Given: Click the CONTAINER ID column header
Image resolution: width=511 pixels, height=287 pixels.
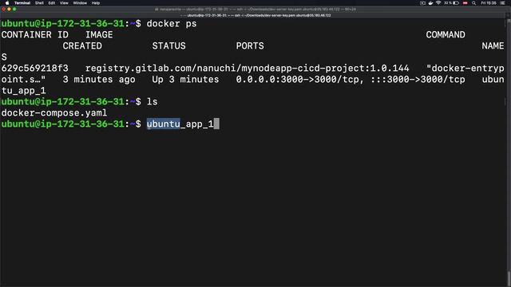Looking at the screenshot, I should pos(35,35).
